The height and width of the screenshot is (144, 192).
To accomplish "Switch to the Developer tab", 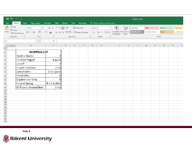I will pyautogui.click(x=83, y=23).
